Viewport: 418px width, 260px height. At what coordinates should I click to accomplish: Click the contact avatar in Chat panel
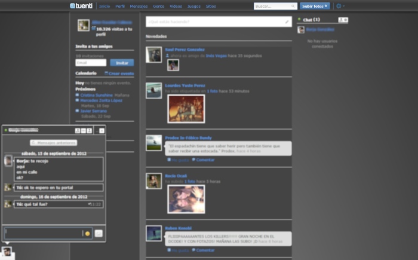[301, 30]
